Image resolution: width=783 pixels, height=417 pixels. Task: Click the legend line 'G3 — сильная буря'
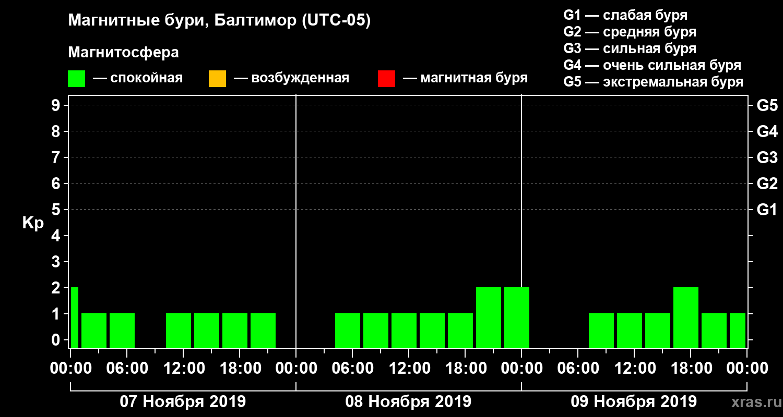pyautogui.click(x=630, y=48)
